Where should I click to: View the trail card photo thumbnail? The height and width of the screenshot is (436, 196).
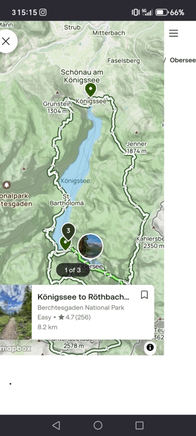click(x=16, y=312)
